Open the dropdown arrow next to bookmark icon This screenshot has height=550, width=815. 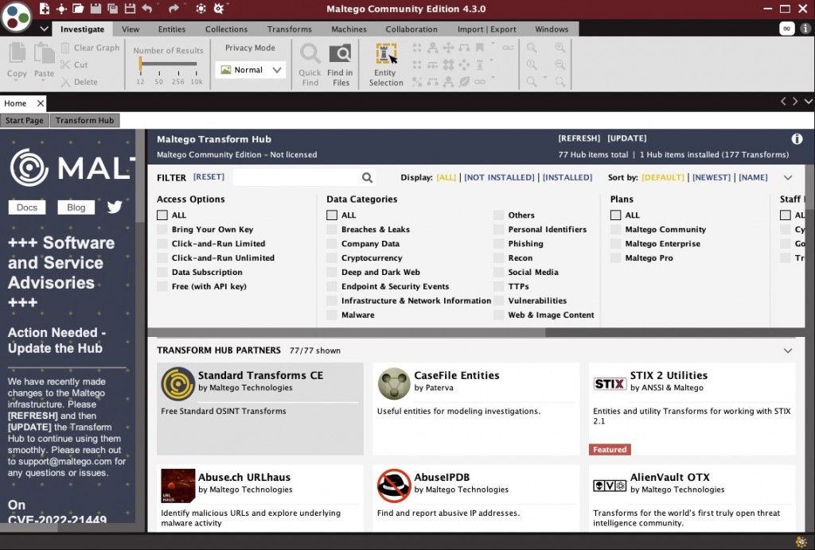tap(493, 44)
